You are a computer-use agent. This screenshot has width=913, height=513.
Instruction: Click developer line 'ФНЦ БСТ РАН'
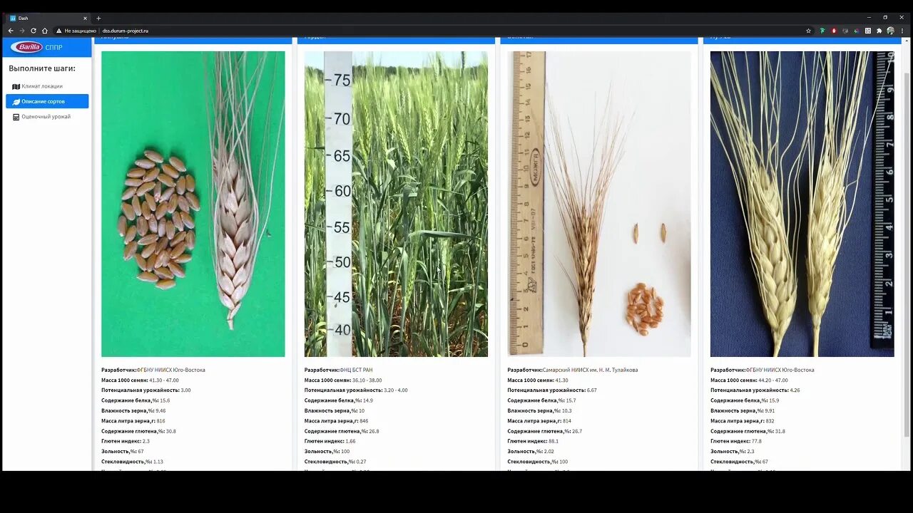coord(339,370)
